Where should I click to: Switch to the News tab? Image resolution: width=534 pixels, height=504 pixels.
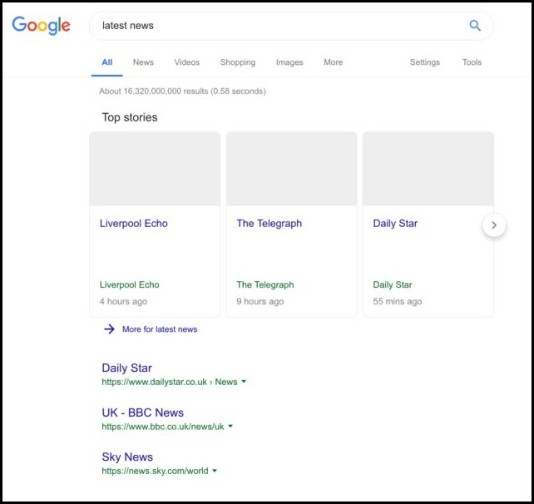(x=143, y=62)
